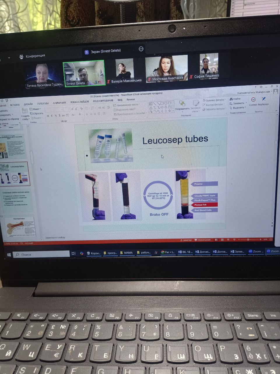The height and width of the screenshot is (374, 280).
Task: Switch to the ДИЗАЙН ribbon tab
Action: (x=28, y=104)
